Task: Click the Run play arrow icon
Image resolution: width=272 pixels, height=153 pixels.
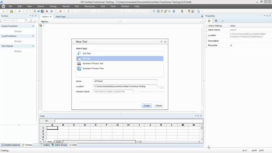Action: [x=52, y=11]
